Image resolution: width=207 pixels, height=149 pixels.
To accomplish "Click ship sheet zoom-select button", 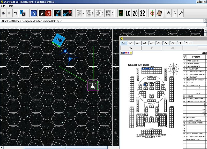I will [152, 48].
